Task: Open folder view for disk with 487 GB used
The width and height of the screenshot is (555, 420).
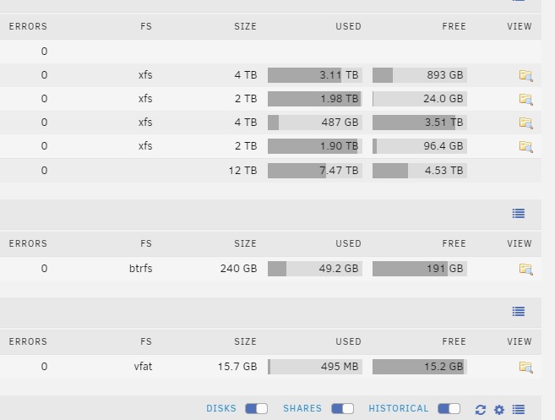Action: [526, 123]
